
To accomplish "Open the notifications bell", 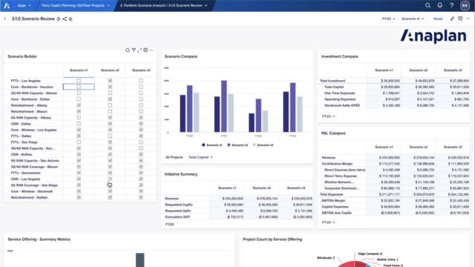I will [439, 5].
